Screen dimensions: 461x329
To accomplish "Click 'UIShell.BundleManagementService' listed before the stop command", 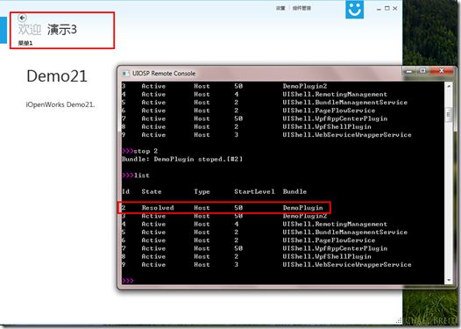I will (x=345, y=103).
